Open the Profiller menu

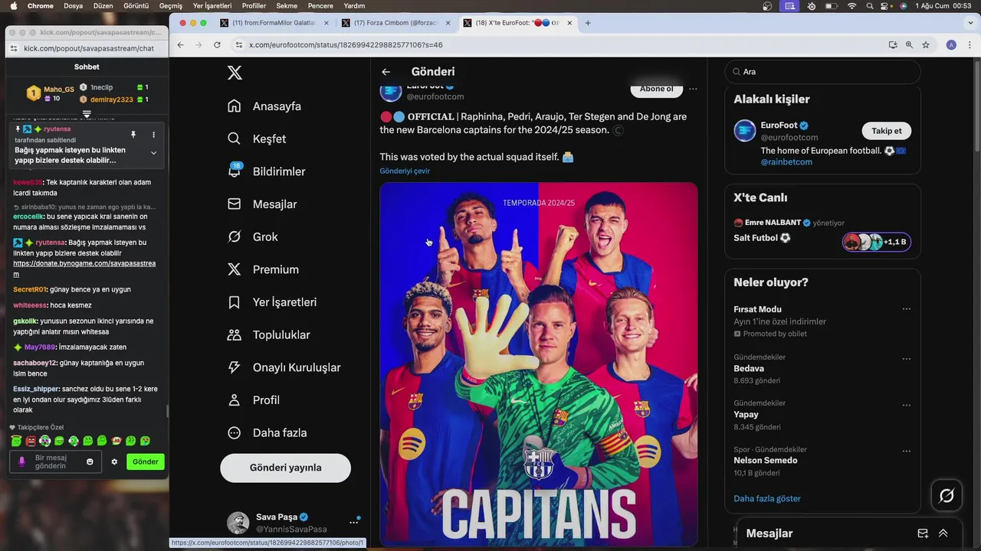click(254, 5)
